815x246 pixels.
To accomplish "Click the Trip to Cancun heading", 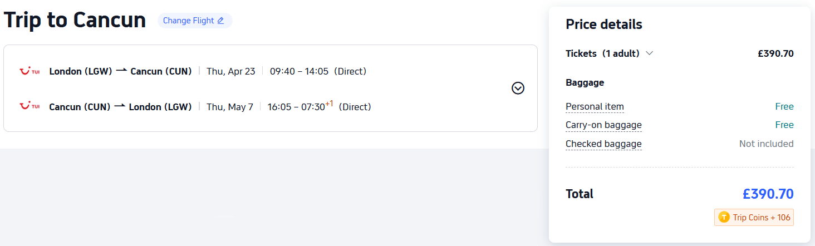I will 75,21.
